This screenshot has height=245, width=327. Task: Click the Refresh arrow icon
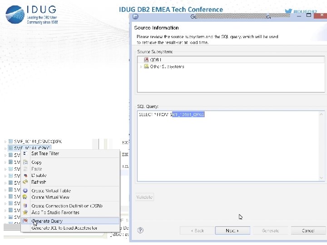pyautogui.click(x=25, y=182)
